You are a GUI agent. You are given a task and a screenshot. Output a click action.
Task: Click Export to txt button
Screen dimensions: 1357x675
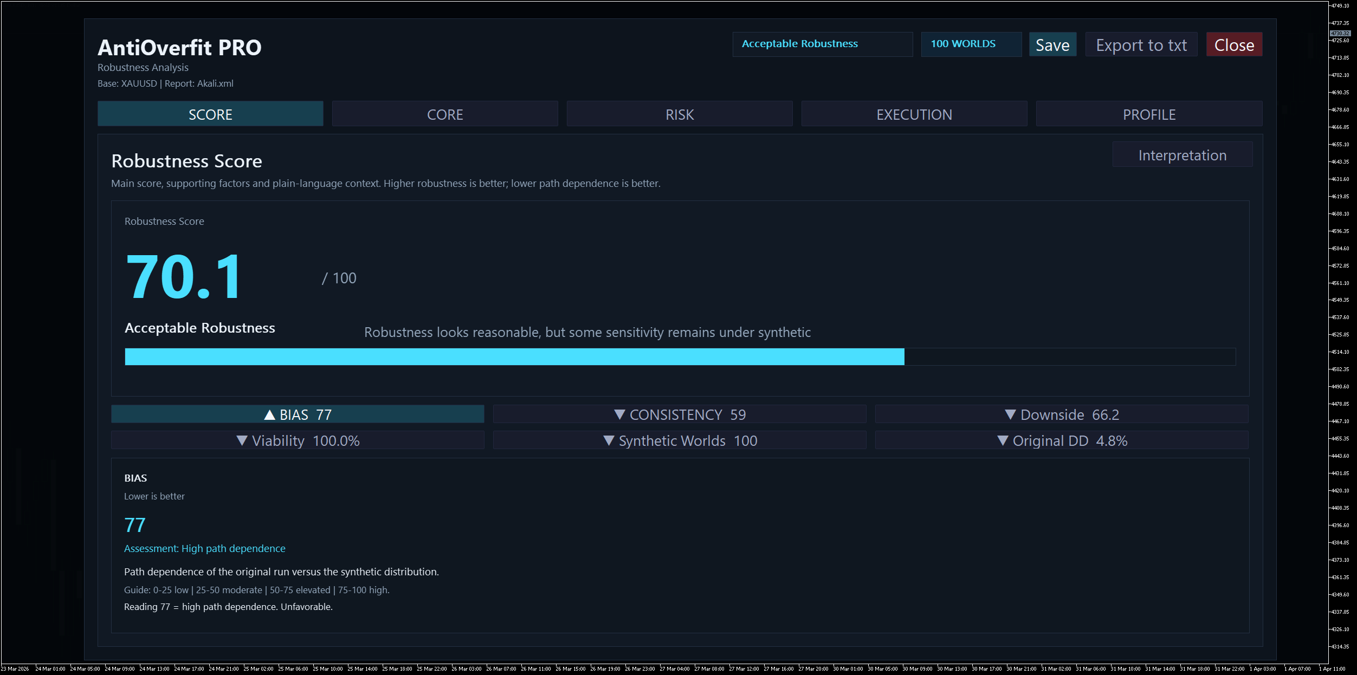(1141, 45)
